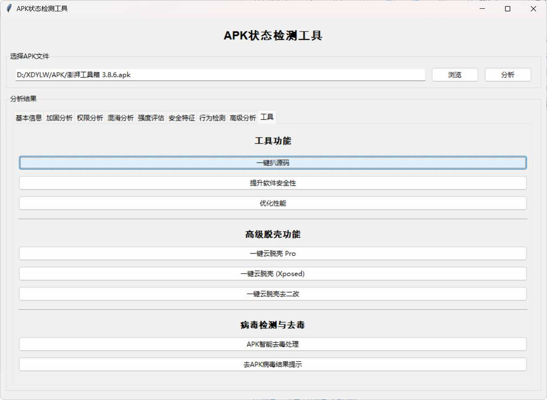Viewport: 547px width, 400px height.
Task: Select the 安全特征 tab
Action: click(x=181, y=117)
